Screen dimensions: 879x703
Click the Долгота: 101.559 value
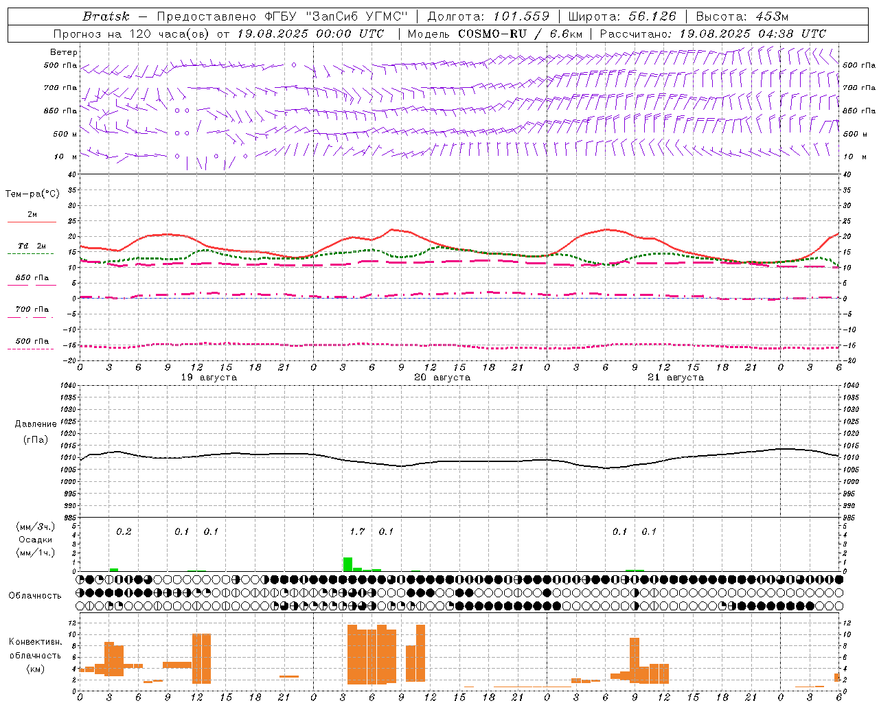[x=488, y=16]
